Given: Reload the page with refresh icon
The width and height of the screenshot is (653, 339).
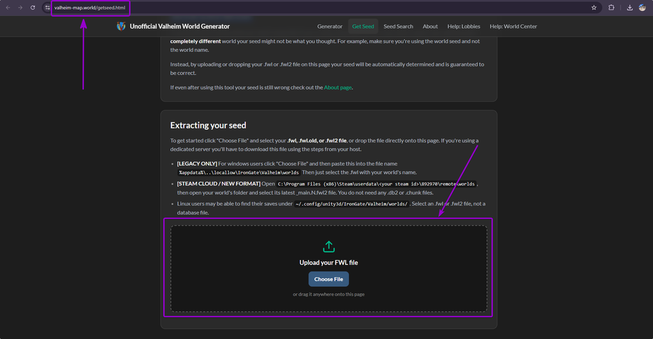Looking at the screenshot, I should 33,8.
